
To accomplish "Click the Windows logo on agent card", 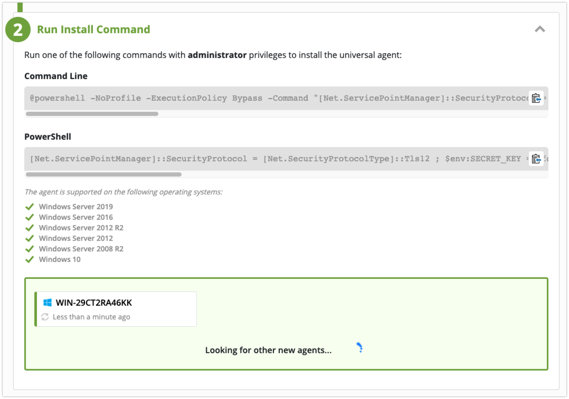I will click(48, 303).
